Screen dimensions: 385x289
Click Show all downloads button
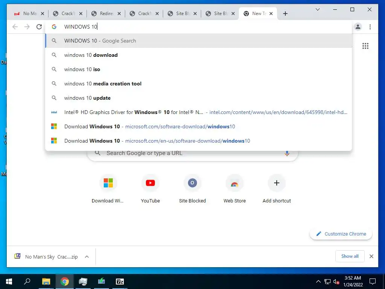coord(350,256)
